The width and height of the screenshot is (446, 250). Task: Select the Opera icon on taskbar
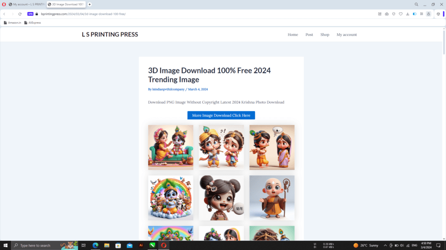coord(164,246)
